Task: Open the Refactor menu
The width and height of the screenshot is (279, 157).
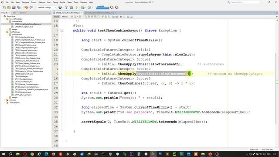Action: coord(42,2)
